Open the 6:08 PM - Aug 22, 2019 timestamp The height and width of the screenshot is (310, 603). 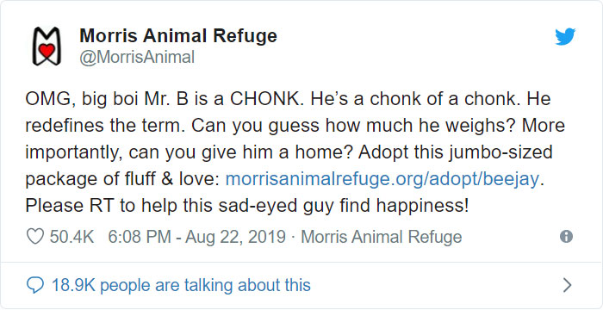[x=197, y=237]
